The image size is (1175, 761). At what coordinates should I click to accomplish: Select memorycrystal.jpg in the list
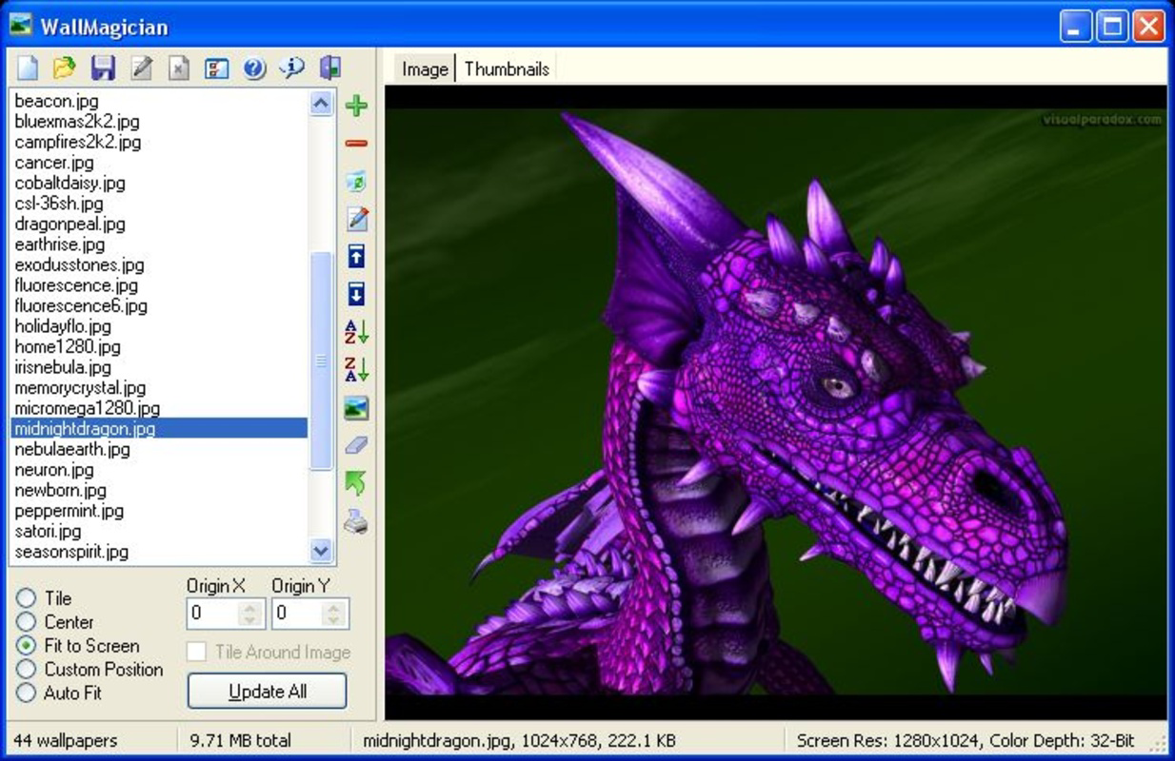click(159, 388)
